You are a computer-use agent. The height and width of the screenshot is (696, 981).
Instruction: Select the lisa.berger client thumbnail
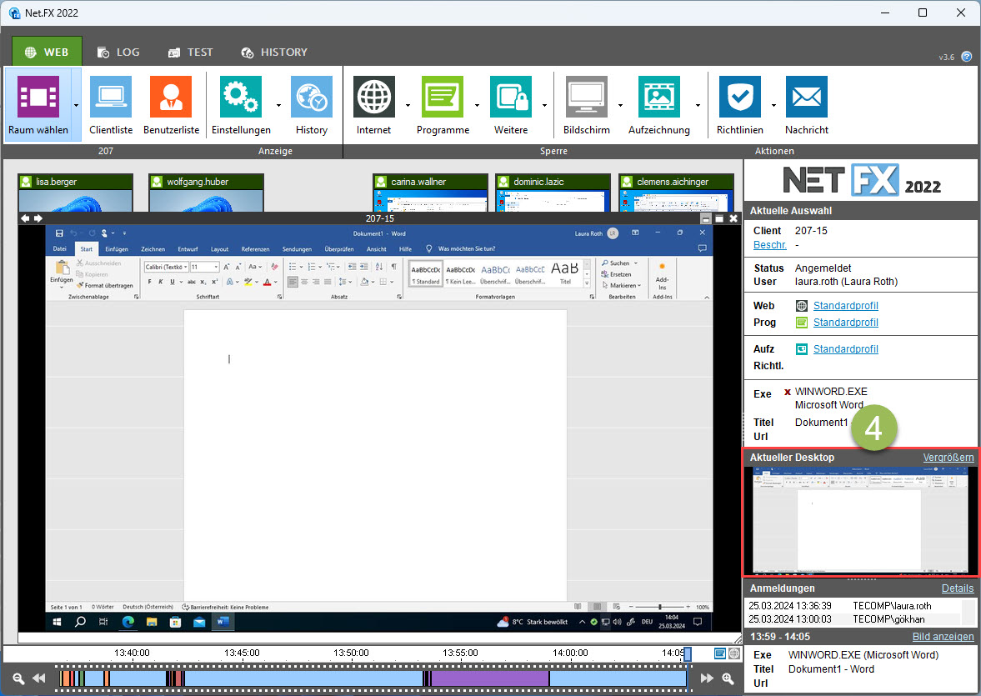(76, 193)
